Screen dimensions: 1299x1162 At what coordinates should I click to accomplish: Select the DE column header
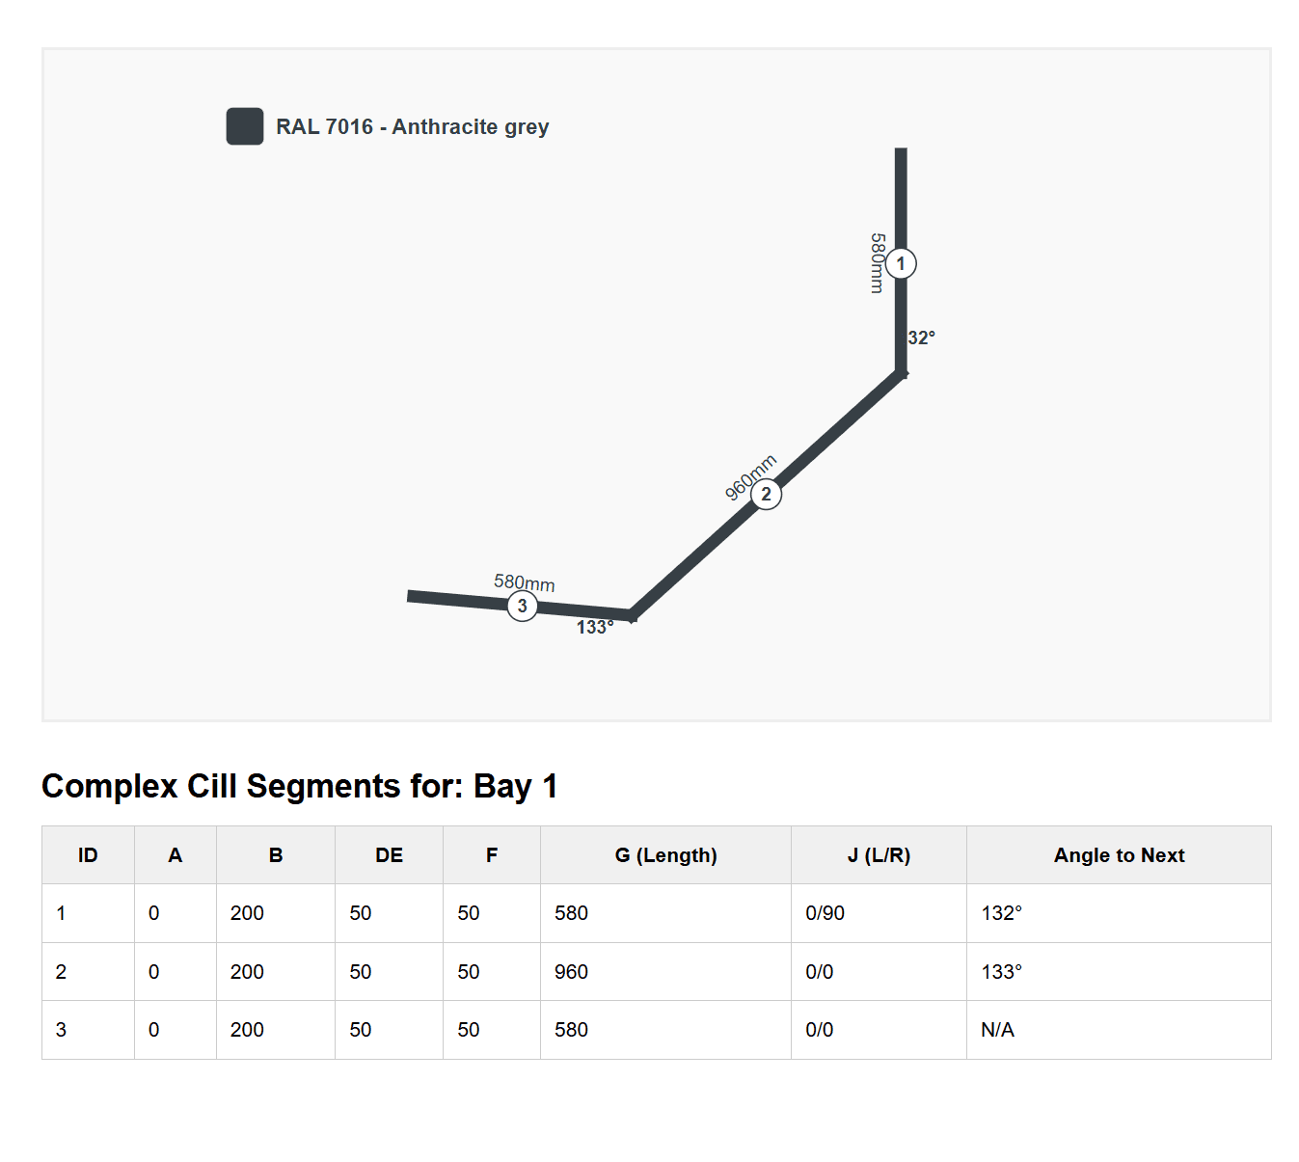point(389,855)
